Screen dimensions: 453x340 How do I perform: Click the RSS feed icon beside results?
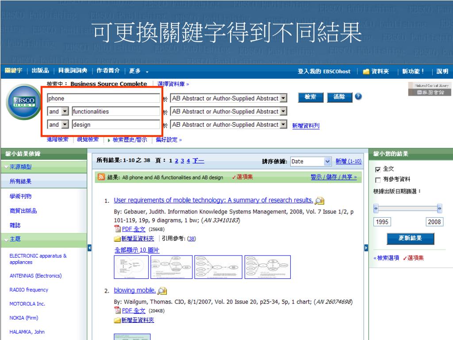(101, 178)
